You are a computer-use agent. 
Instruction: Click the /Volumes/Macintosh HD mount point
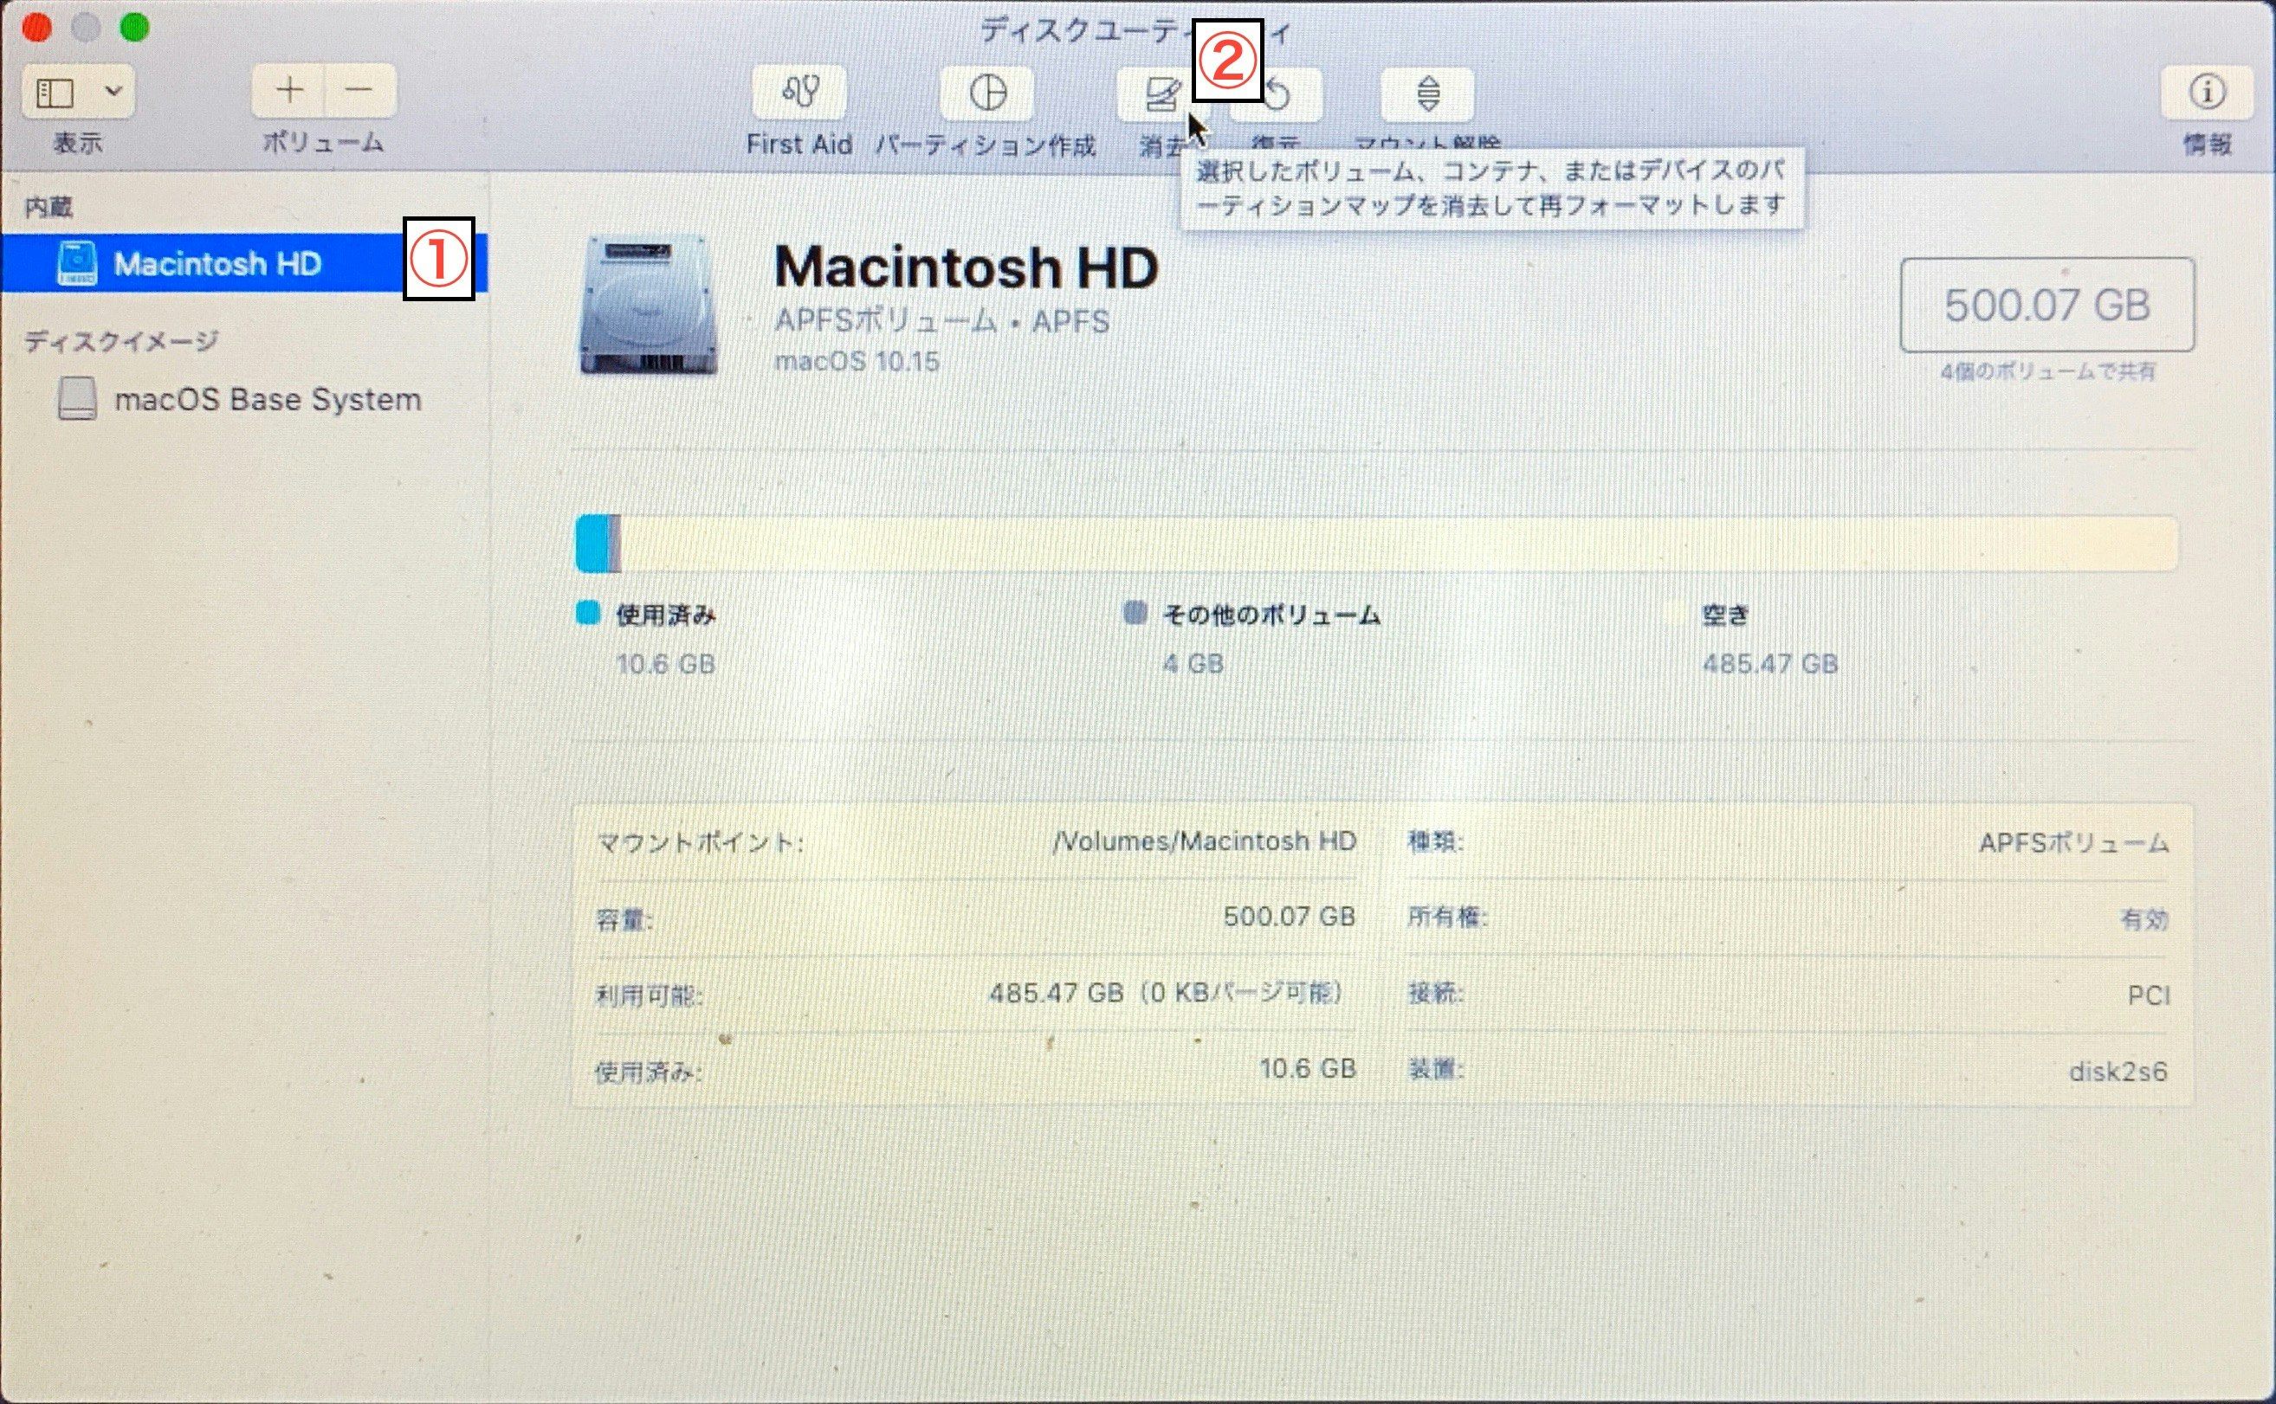click(1205, 841)
